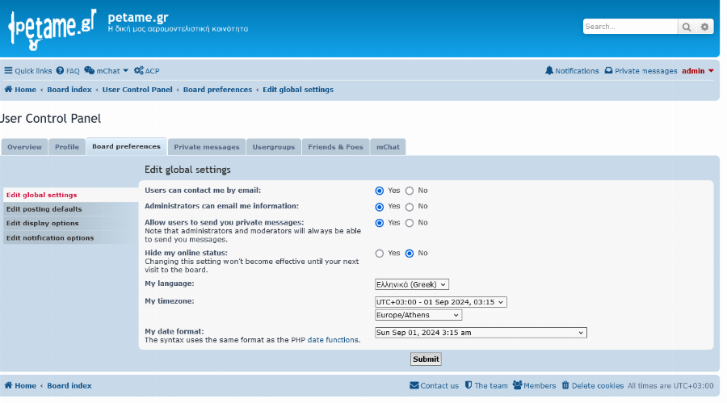Viewport: 727px width, 403px height.
Task: Click the Notifications bell icon
Action: (549, 70)
